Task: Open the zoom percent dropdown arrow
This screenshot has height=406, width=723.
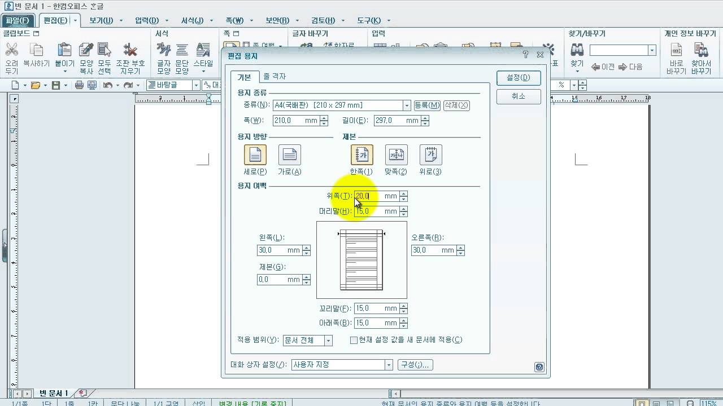Action: pos(574,85)
